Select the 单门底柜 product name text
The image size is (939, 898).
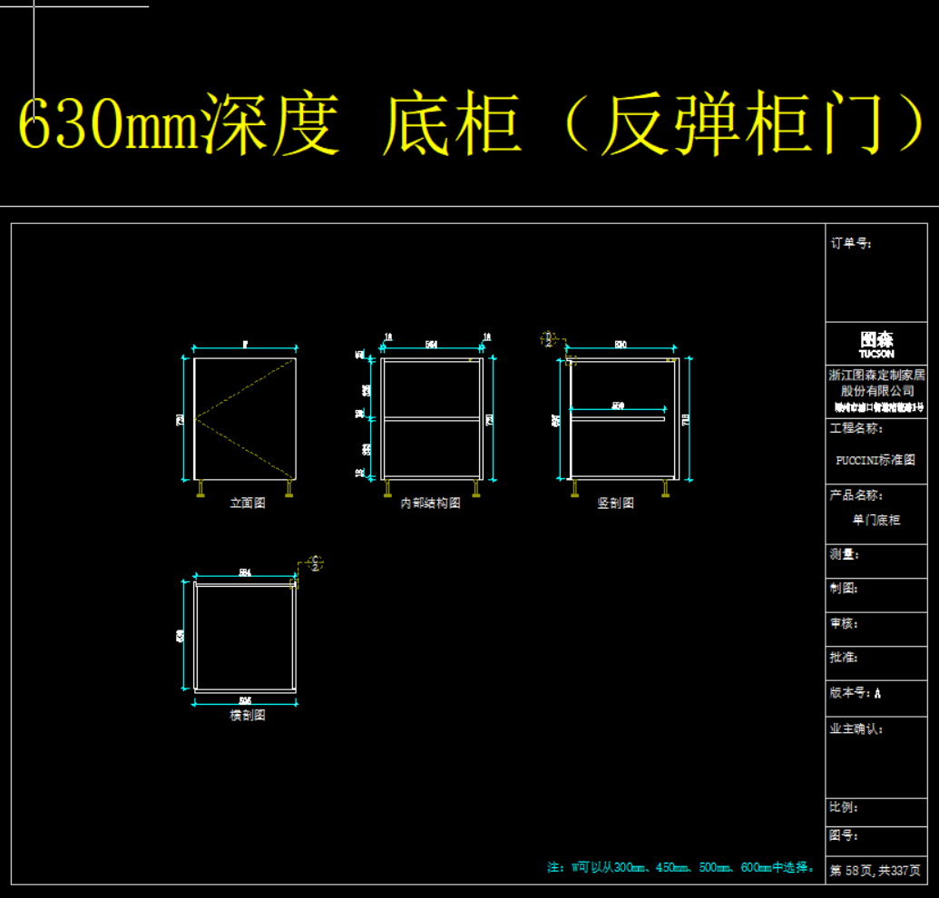click(x=875, y=521)
